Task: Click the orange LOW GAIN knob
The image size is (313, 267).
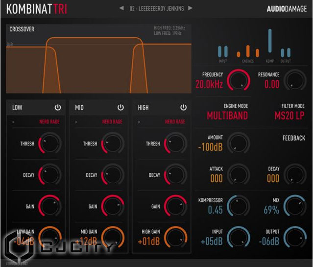Action: 49,237
